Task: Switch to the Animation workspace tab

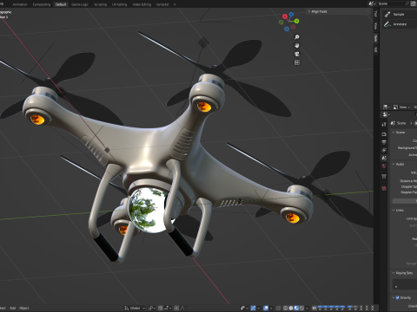Action: pyautogui.click(x=20, y=4)
